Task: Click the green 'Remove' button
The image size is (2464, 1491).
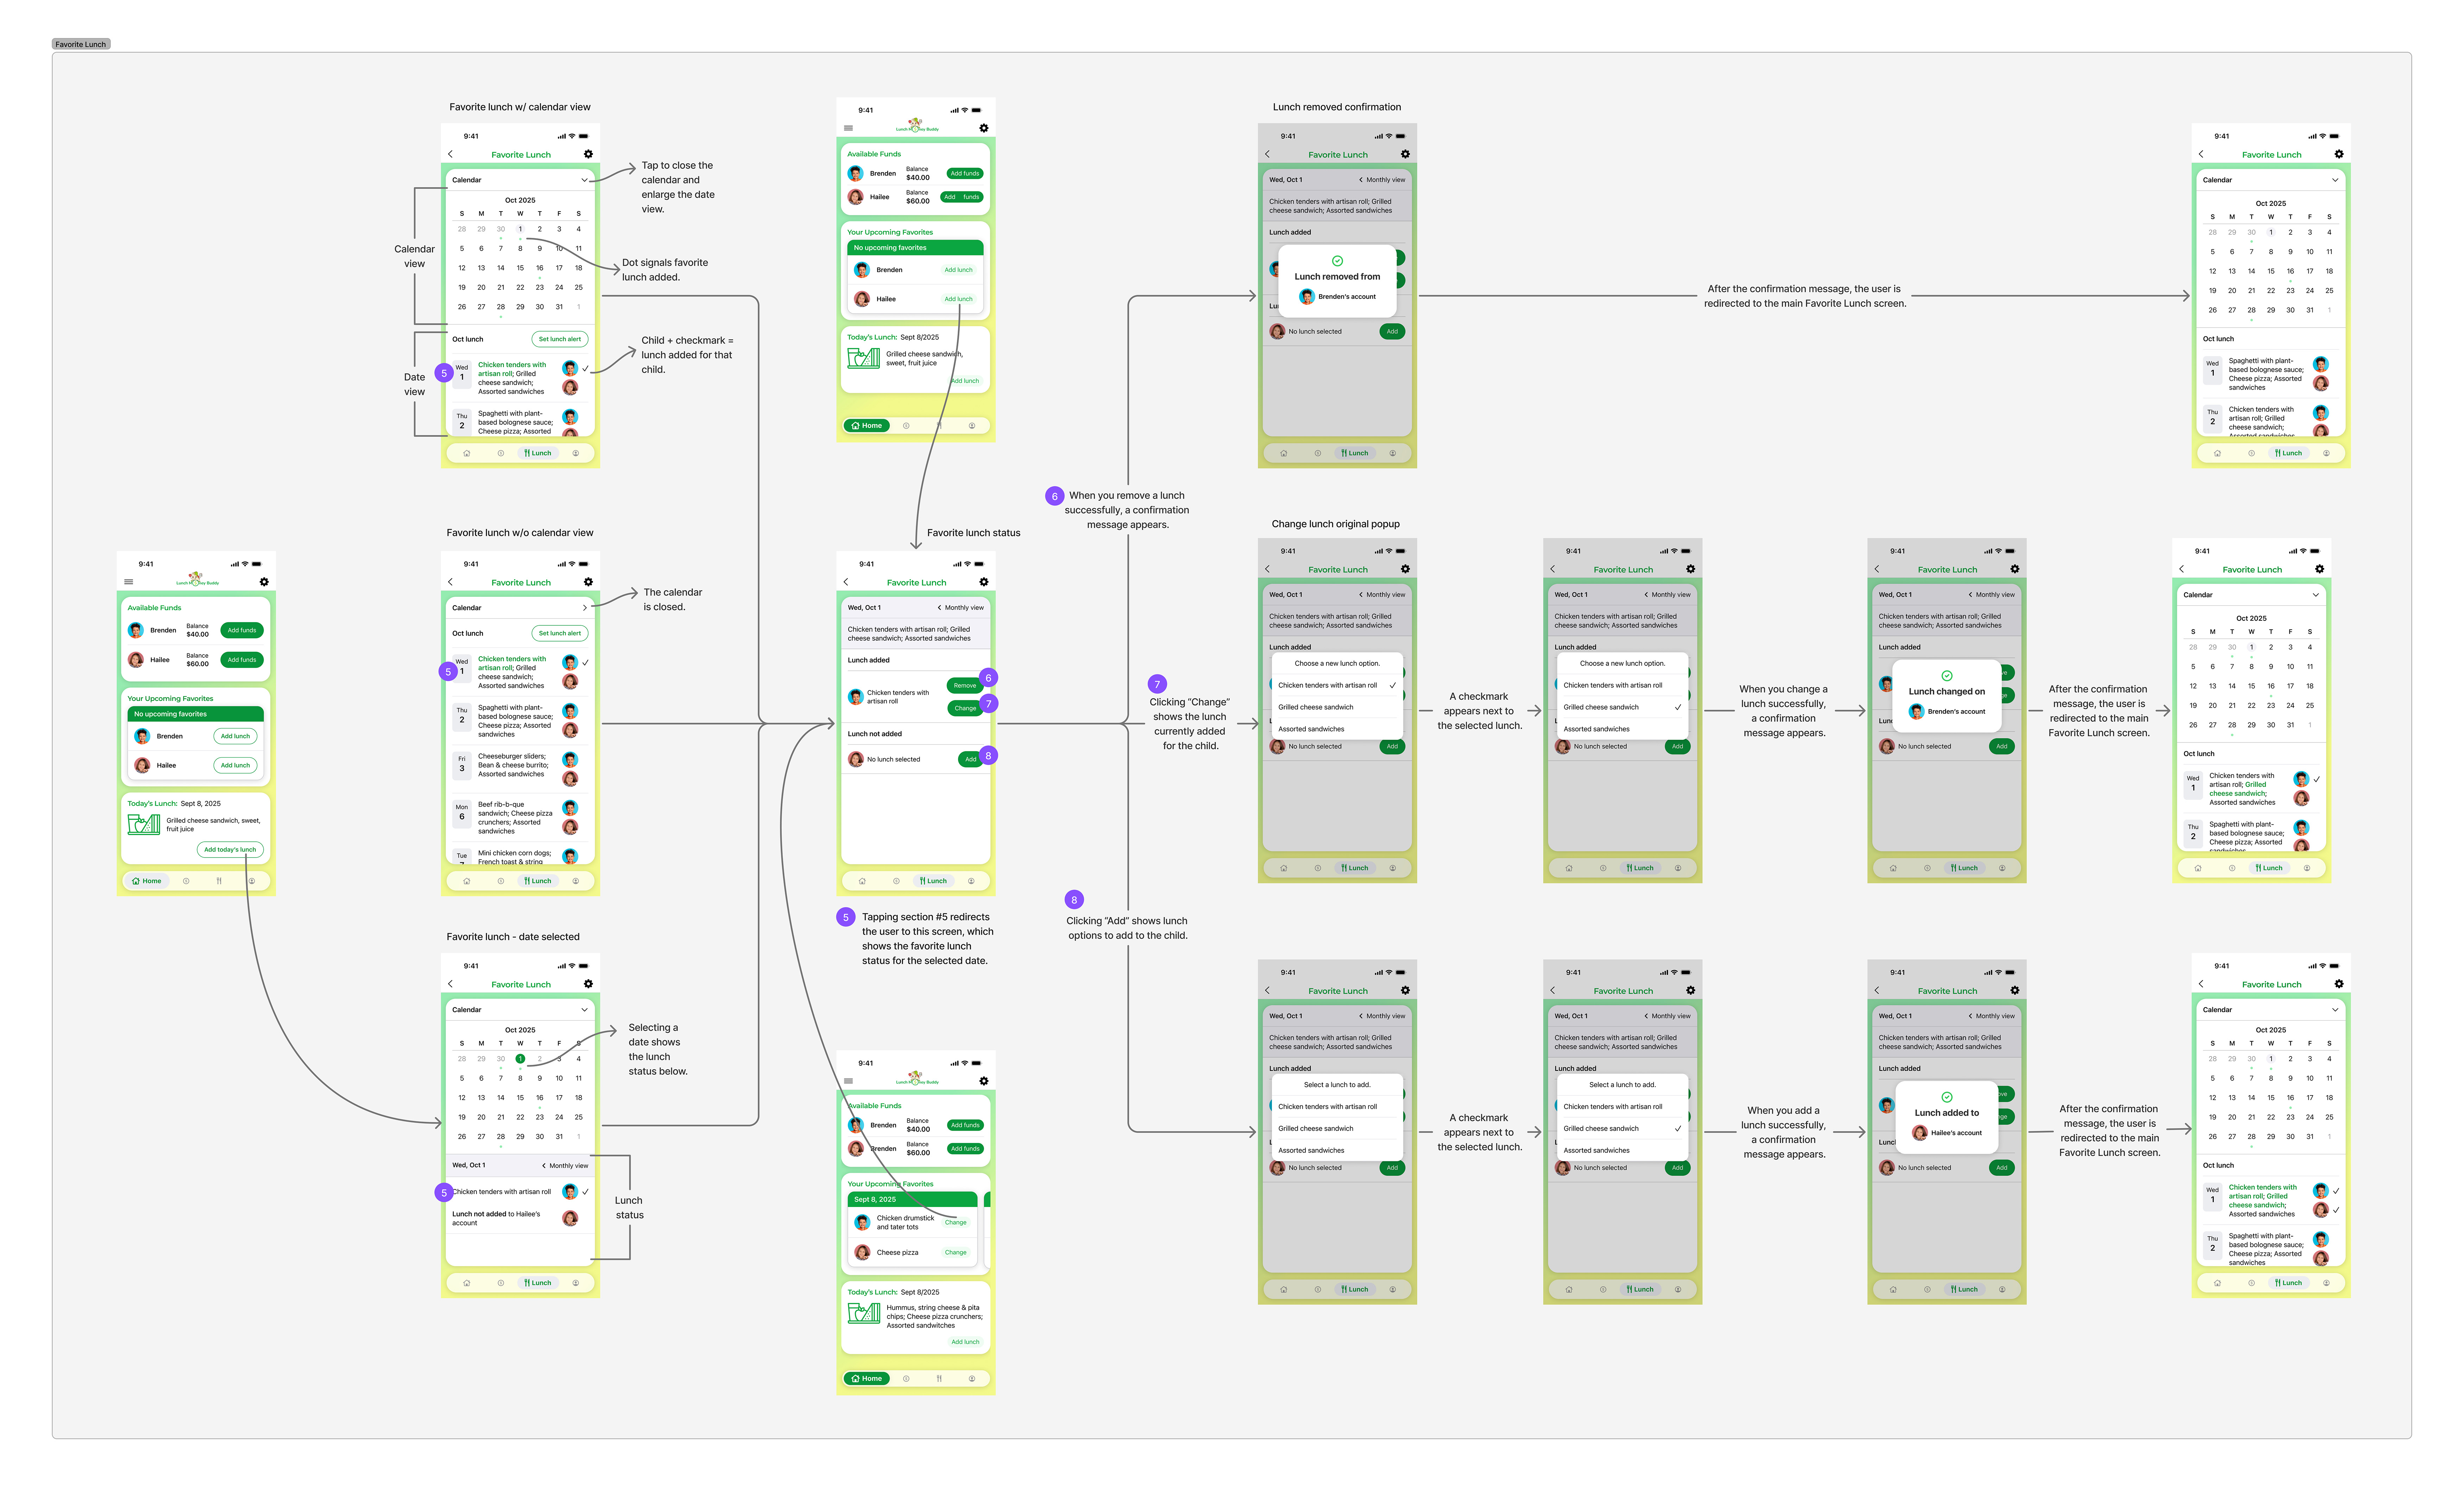Action: pos(964,686)
